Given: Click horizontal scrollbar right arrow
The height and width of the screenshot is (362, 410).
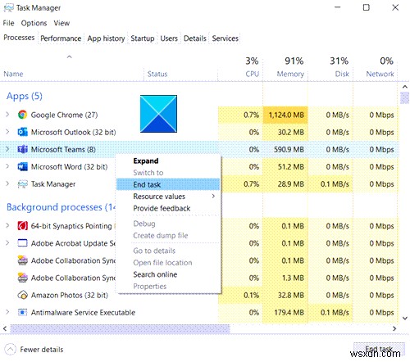Looking at the screenshot, I should point(394,328).
